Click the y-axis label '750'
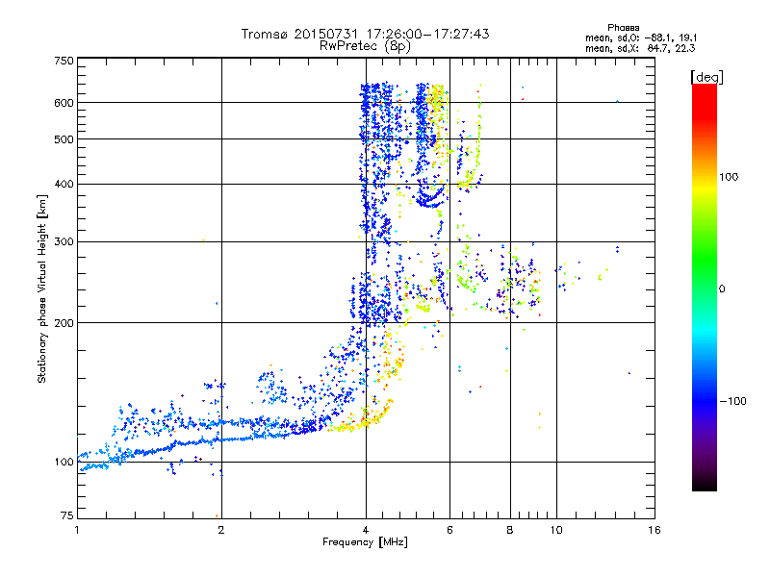 tap(64, 61)
